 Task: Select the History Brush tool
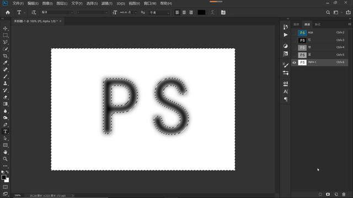tap(5, 90)
